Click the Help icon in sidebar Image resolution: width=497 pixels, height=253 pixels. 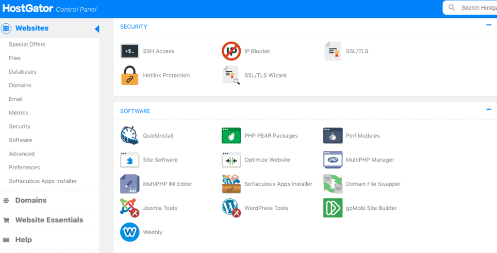pos(6,240)
